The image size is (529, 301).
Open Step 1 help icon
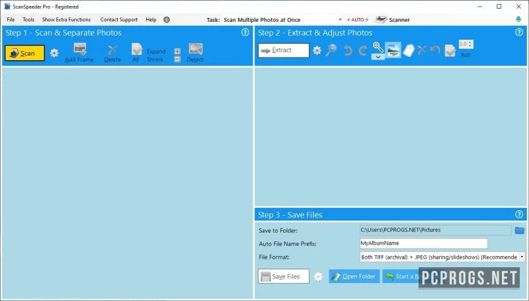click(245, 32)
